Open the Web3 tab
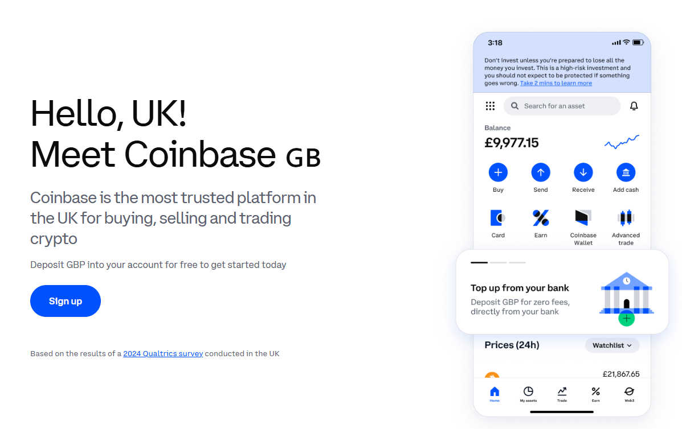 pyautogui.click(x=629, y=394)
